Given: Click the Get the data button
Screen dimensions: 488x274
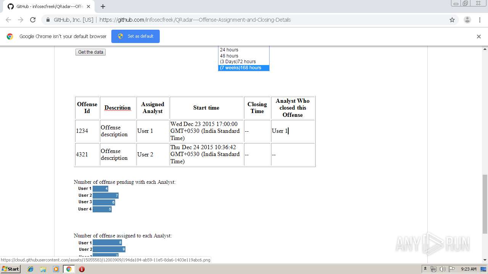Looking at the screenshot, I should 90,52.
